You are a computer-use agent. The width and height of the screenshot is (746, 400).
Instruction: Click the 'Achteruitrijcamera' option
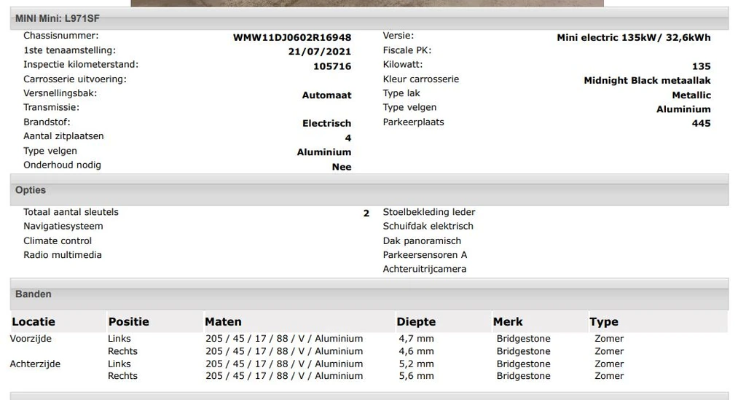pyautogui.click(x=425, y=269)
